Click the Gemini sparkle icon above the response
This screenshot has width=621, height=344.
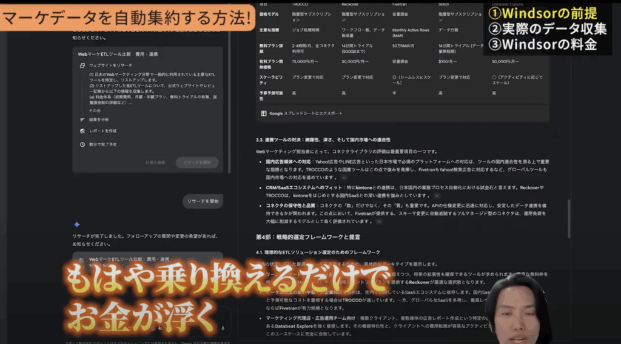coord(76,225)
